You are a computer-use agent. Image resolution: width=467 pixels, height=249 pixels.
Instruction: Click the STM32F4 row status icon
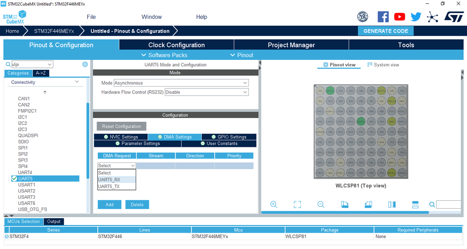pos(7,236)
